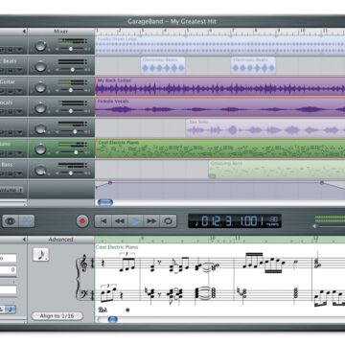Toggle the lock button on Bass track

[x=11, y=174]
